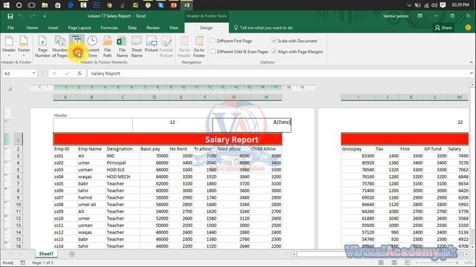Insert Number of Pages element
This screenshot has width=476, height=267.
(59, 47)
